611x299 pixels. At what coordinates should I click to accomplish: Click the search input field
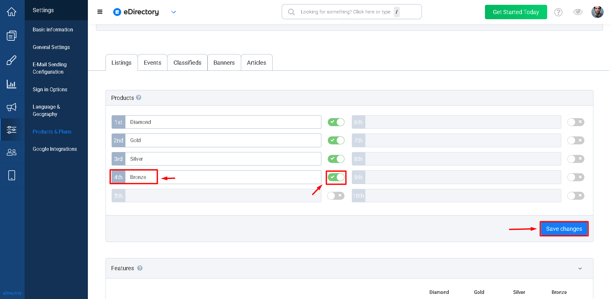pos(352,12)
